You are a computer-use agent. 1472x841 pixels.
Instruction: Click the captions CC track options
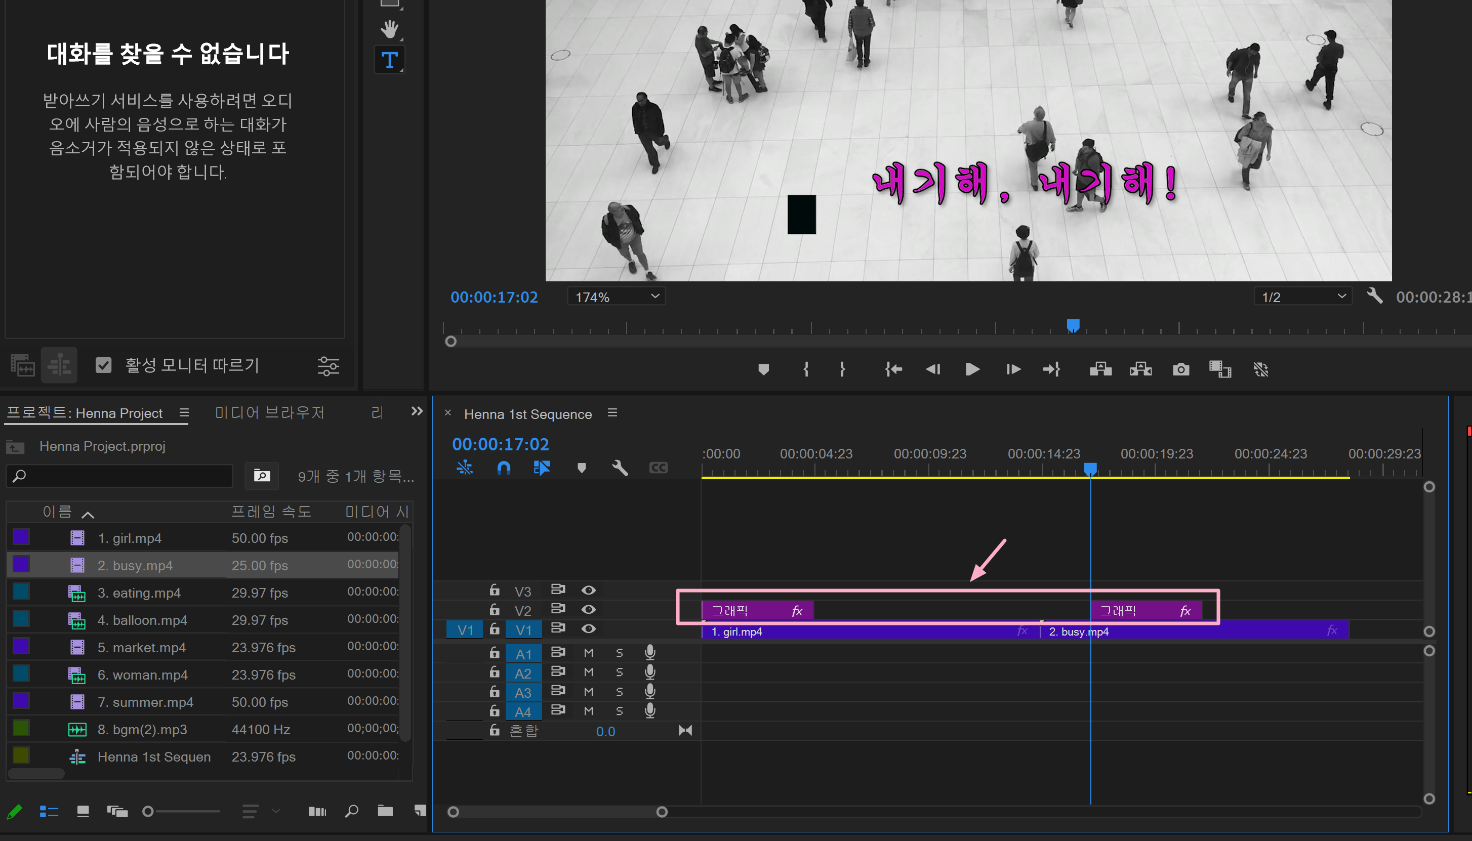[659, 468]
